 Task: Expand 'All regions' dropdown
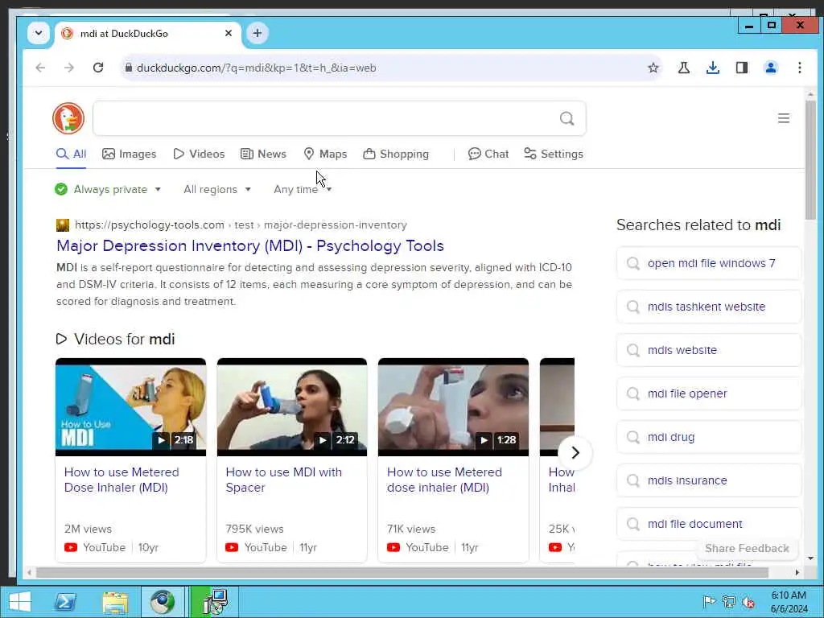[x=217, y=189]
